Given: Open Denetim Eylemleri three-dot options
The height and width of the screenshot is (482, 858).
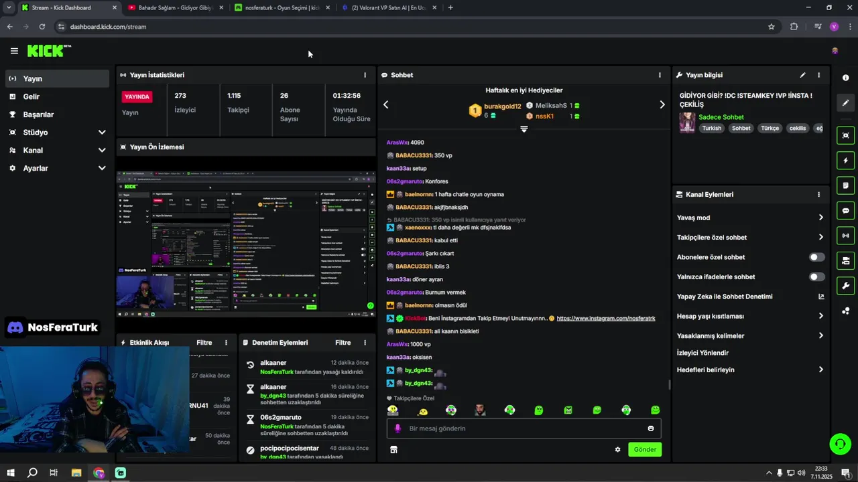Looking at the screenshot, I should (x=365, y=343).
